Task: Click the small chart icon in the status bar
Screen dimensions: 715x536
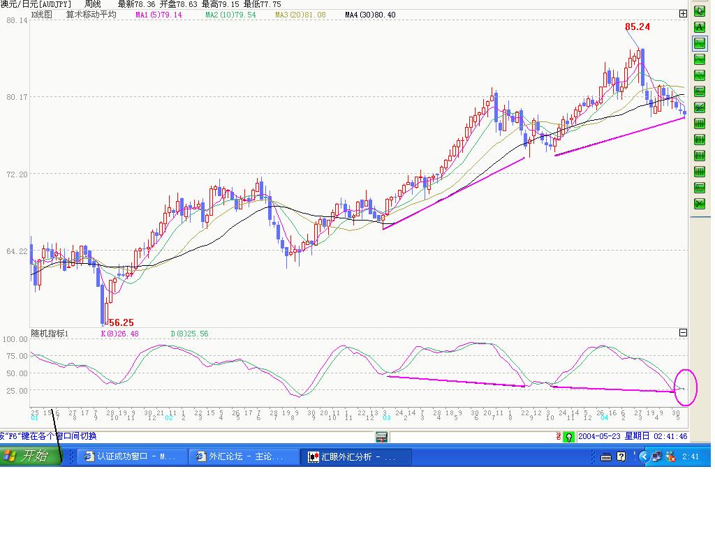Action: pyautogui.click(x=381, y=437)
